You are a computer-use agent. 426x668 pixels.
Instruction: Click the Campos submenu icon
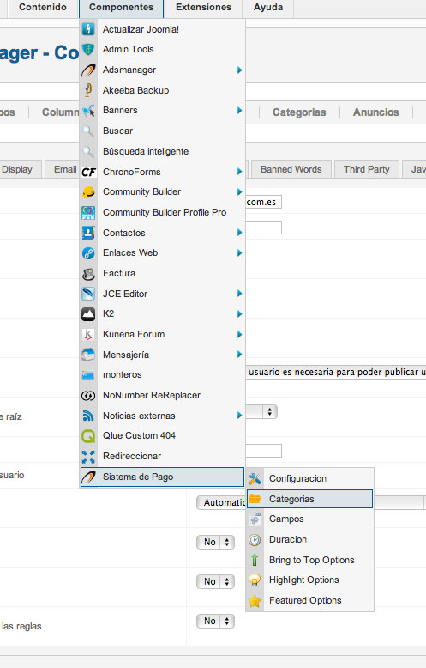[255, 519]
